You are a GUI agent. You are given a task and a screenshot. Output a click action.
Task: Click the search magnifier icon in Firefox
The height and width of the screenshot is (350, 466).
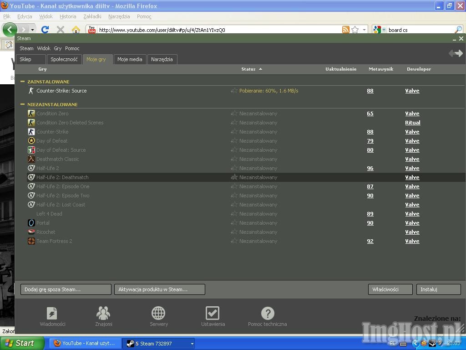459,30
